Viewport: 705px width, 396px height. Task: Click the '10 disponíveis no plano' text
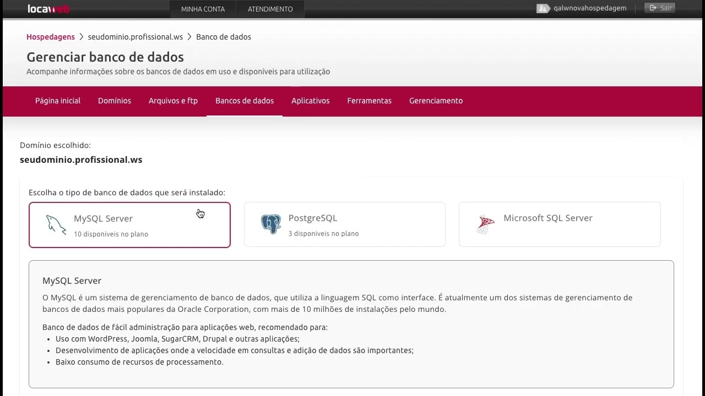111,234
